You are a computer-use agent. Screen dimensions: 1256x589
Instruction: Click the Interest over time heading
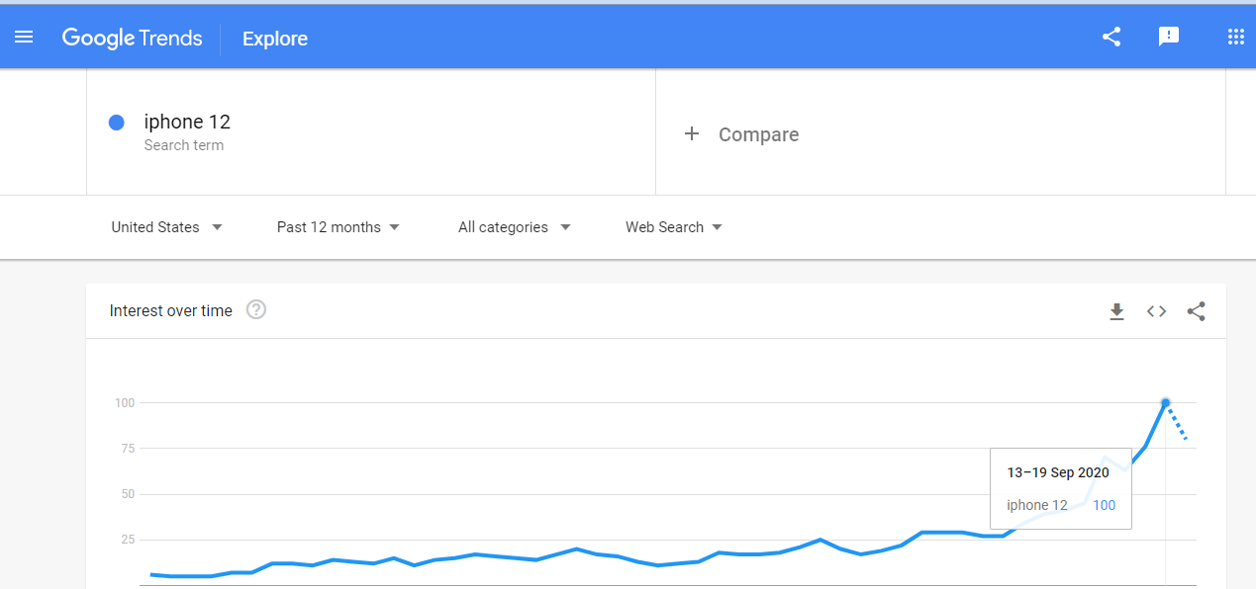171,310
